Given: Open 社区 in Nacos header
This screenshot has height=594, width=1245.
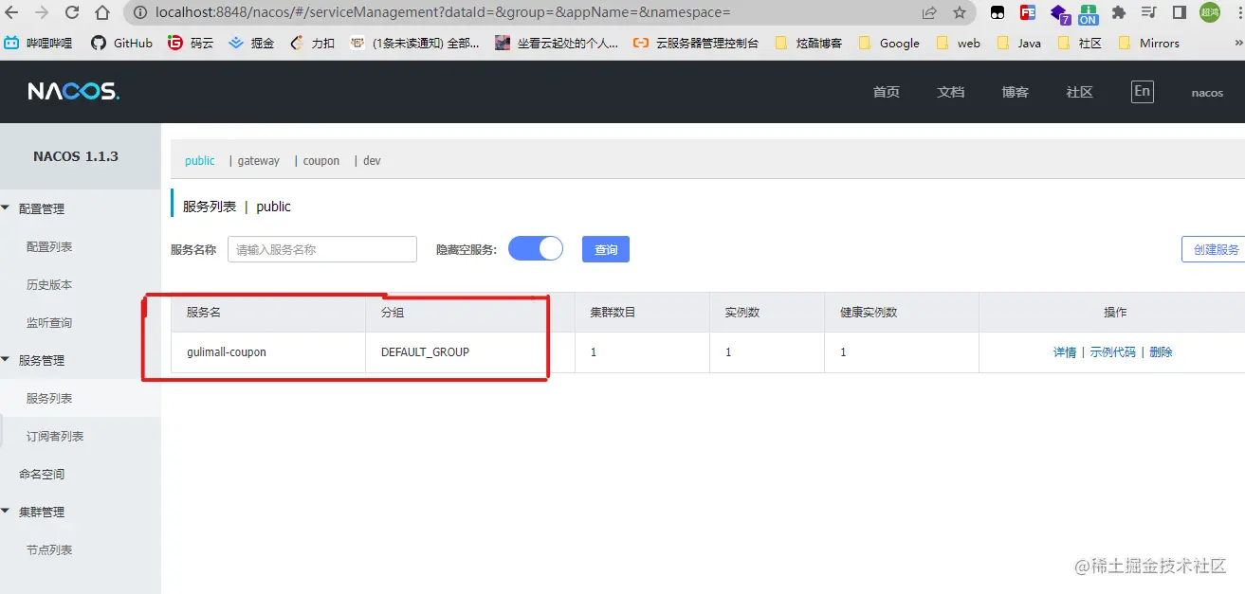Looking at the screenshot, I should [x=1080, y=92].
